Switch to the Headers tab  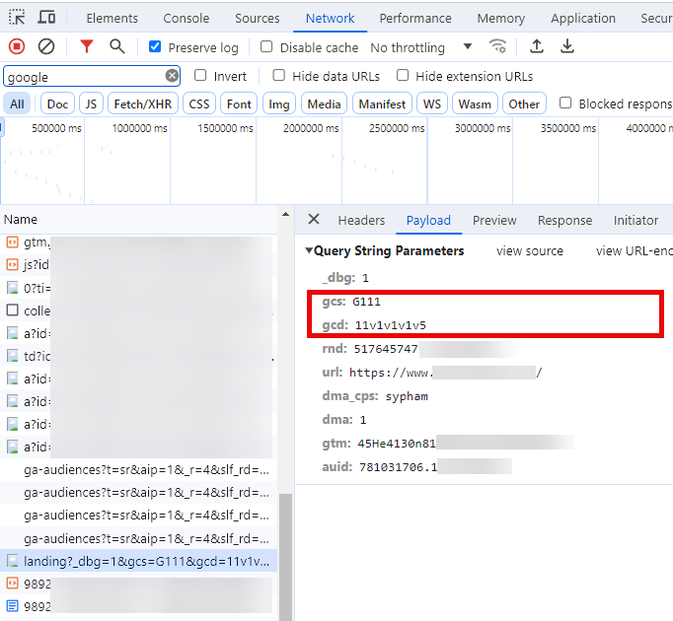click(361, 220)
